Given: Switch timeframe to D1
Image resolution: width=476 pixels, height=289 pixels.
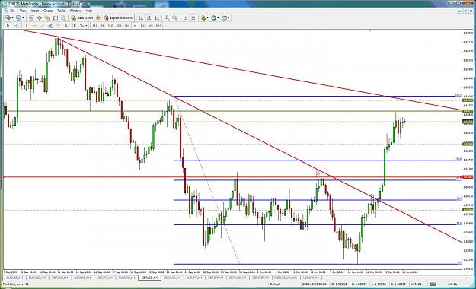Looking at the screenshot, I should pyautogui.click(x=142, y=26).
